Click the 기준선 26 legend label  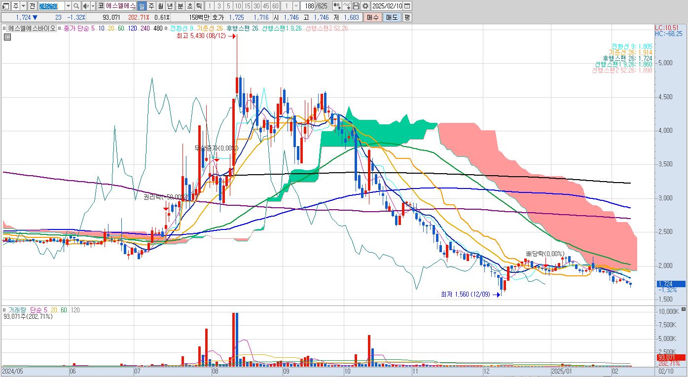tap(210, 28)
